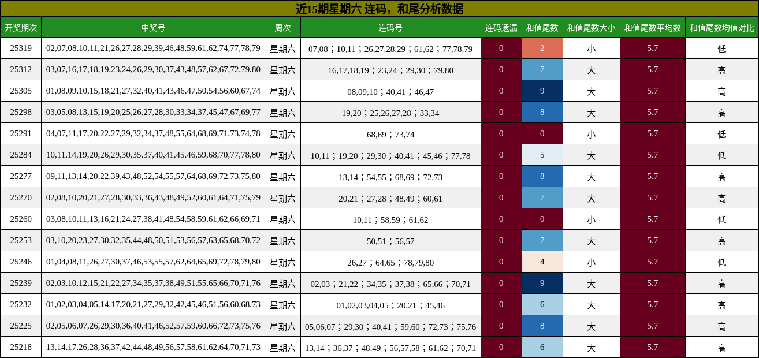Click the dark blue cell showing 9
The image size is (759, 358).
[x=542, y=91]
